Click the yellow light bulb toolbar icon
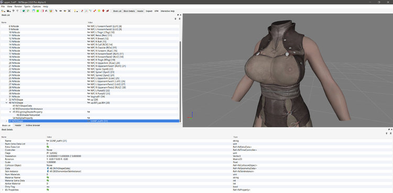The height and width of the screenshot is (193, 393). [75, 11]
